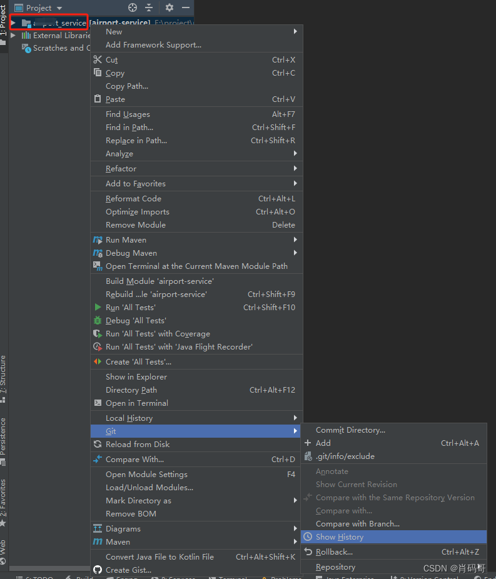
Task: Click the Create Gist GitHub icon
Action: tap(98, 570)
